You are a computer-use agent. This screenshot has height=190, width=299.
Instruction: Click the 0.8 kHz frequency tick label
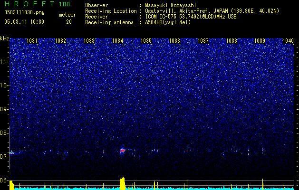[x=4, y=133]
